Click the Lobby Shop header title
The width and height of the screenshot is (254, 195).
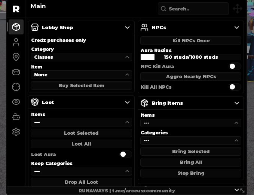[58, 28]
